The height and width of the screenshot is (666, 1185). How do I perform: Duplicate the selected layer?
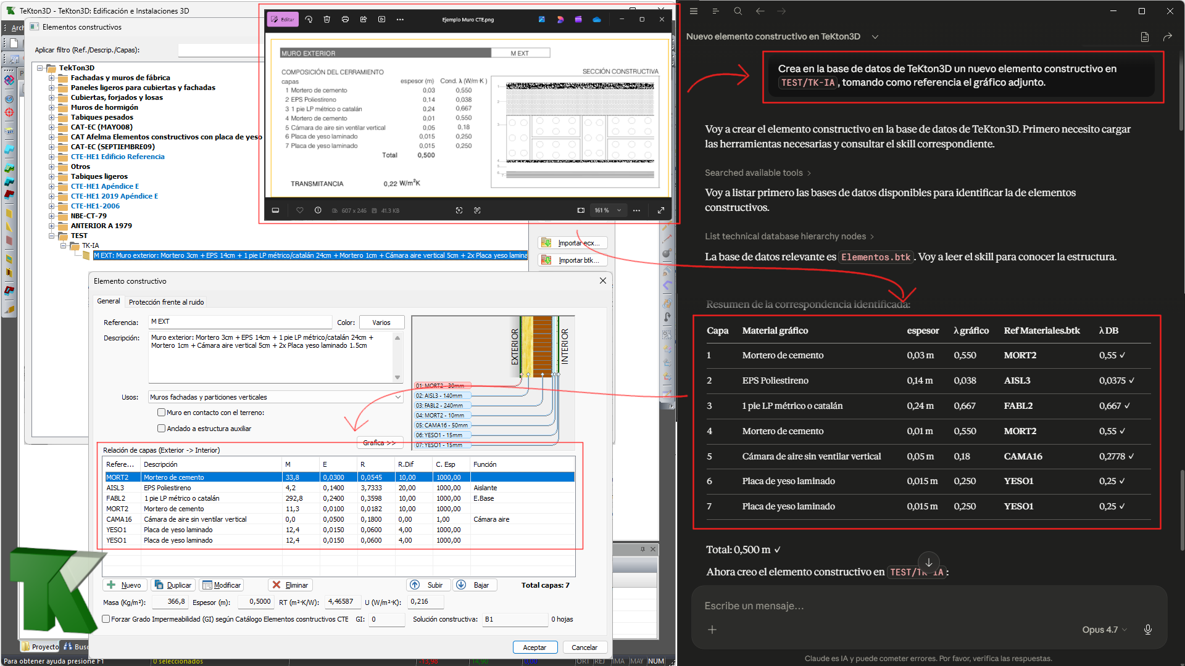[x=173, y=585]
